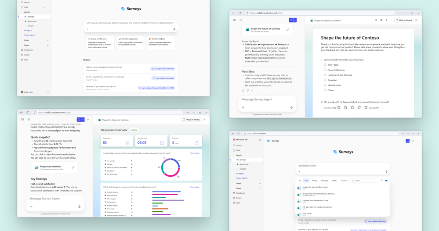Select the Healthcare & Life Sciences option
The height and width of the screenshot is (231, 439).
pyautogui.click(x=325, y=75)
